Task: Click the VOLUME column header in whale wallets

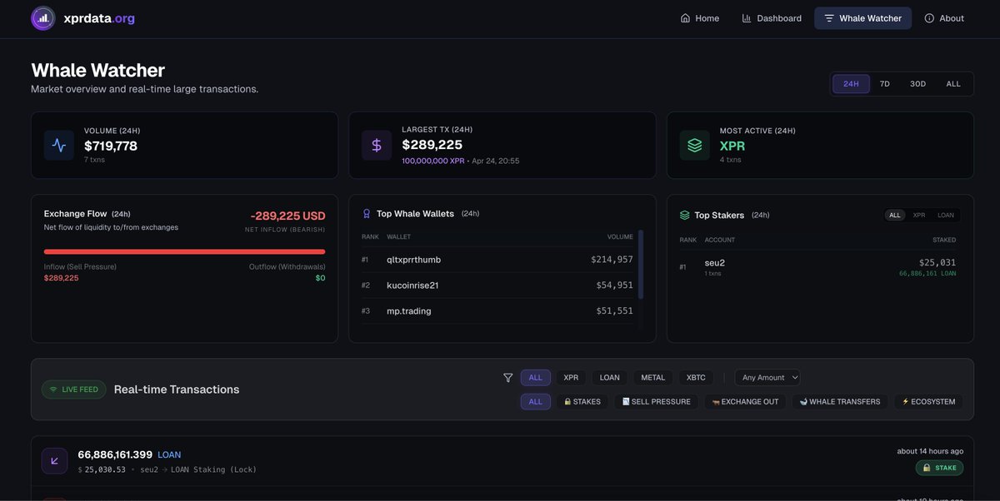Action: click(620, 237)
